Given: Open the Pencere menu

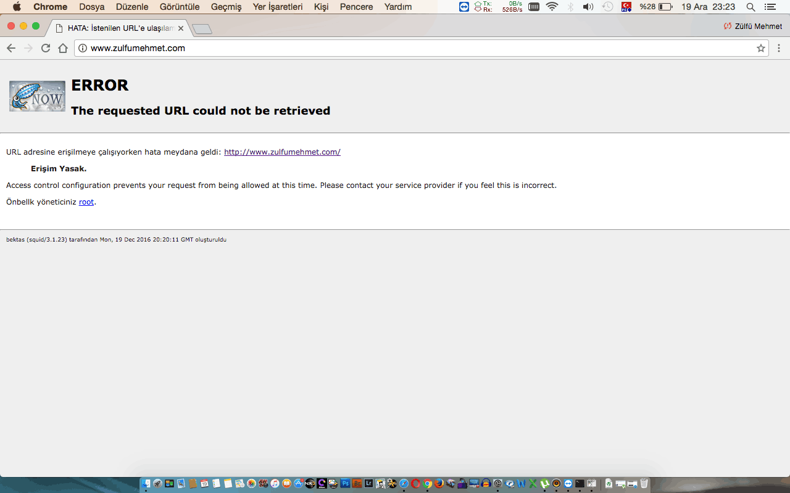Looking at the screenshot, I should pos(356,7).
